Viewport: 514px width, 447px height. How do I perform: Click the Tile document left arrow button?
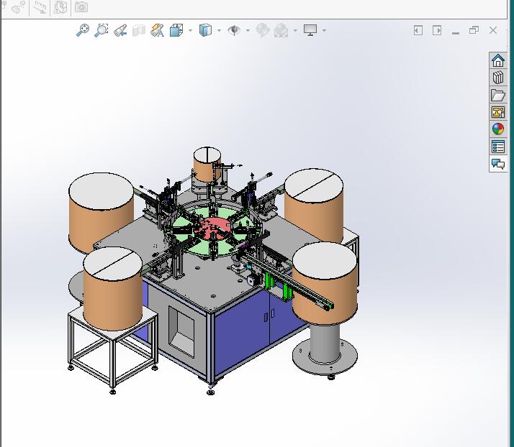tap(418, 30)
